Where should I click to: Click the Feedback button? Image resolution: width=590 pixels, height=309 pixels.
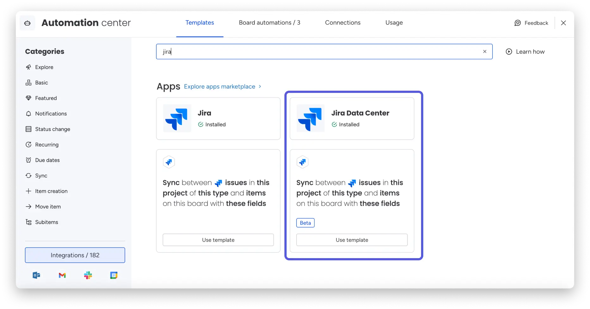(531, 23)
